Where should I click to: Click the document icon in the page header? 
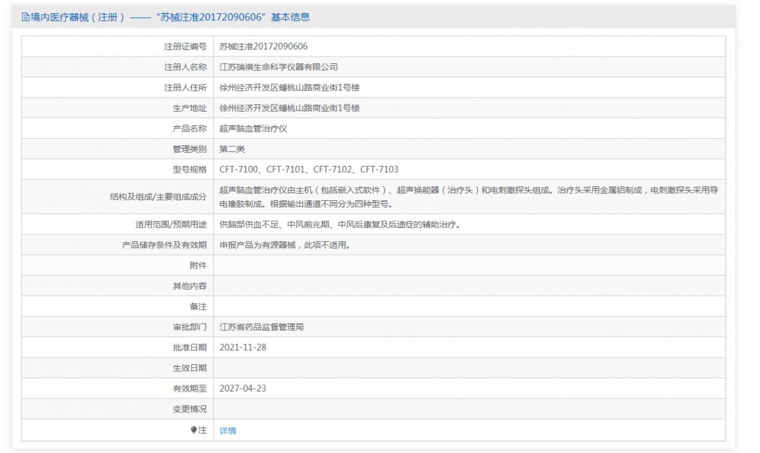[25, 17]
